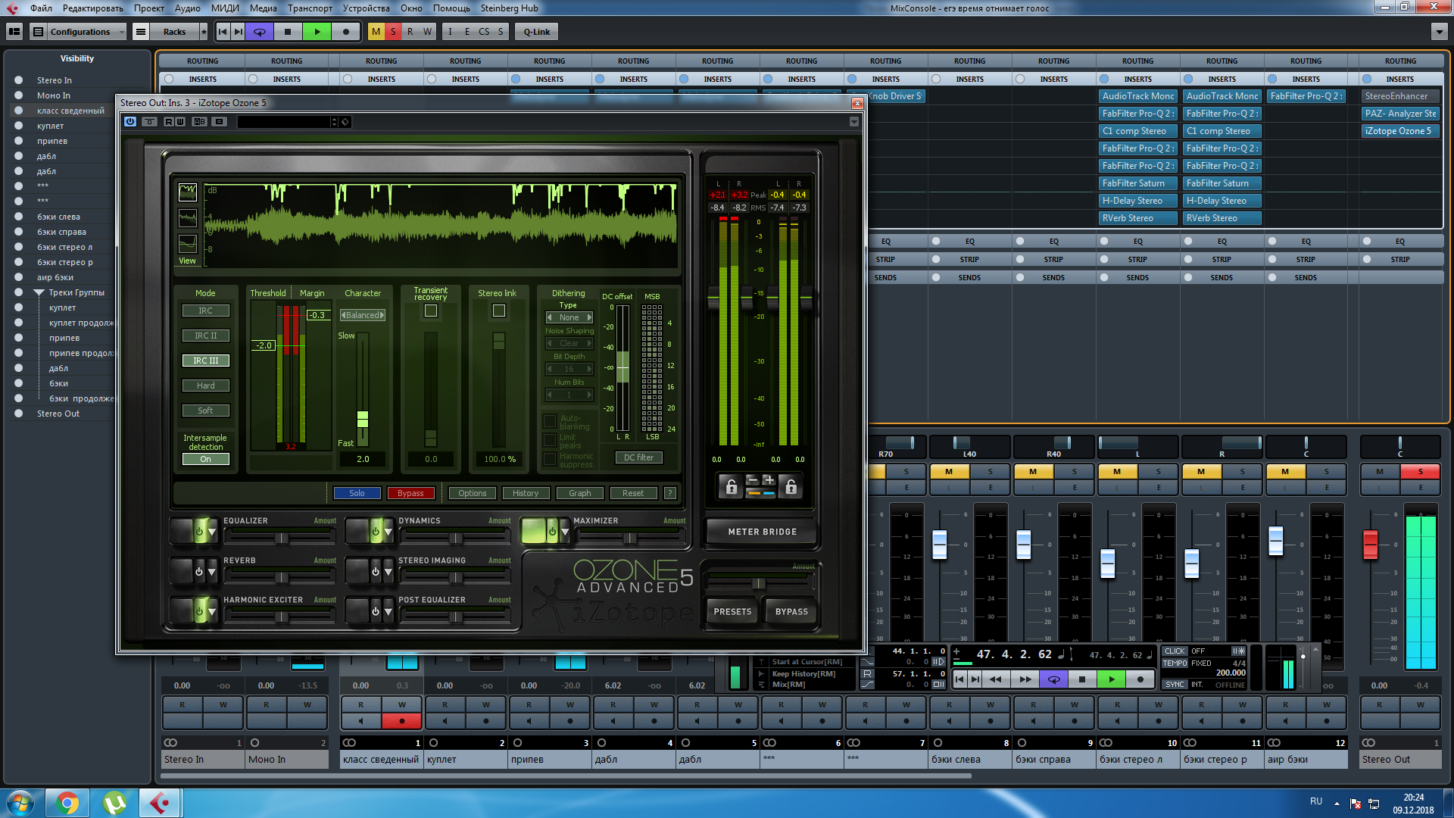Click the right lock icon under Ozone meters
The height and width of the screenshot is (818, 1454).
coord(791,486)
